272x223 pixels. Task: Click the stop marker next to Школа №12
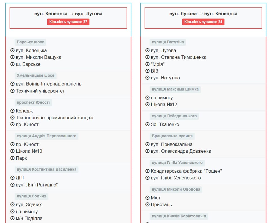(x=147, y=105)
